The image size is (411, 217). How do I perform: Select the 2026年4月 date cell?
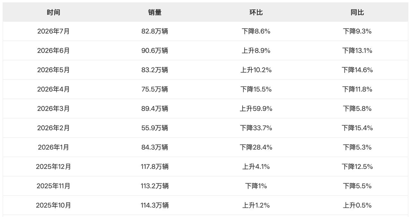click(53, 89)
